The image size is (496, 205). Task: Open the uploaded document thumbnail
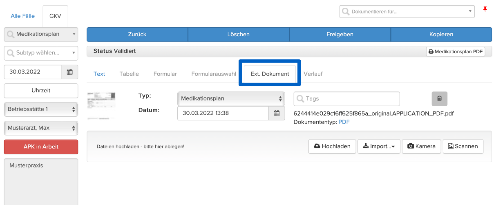[x=101, y=105]
